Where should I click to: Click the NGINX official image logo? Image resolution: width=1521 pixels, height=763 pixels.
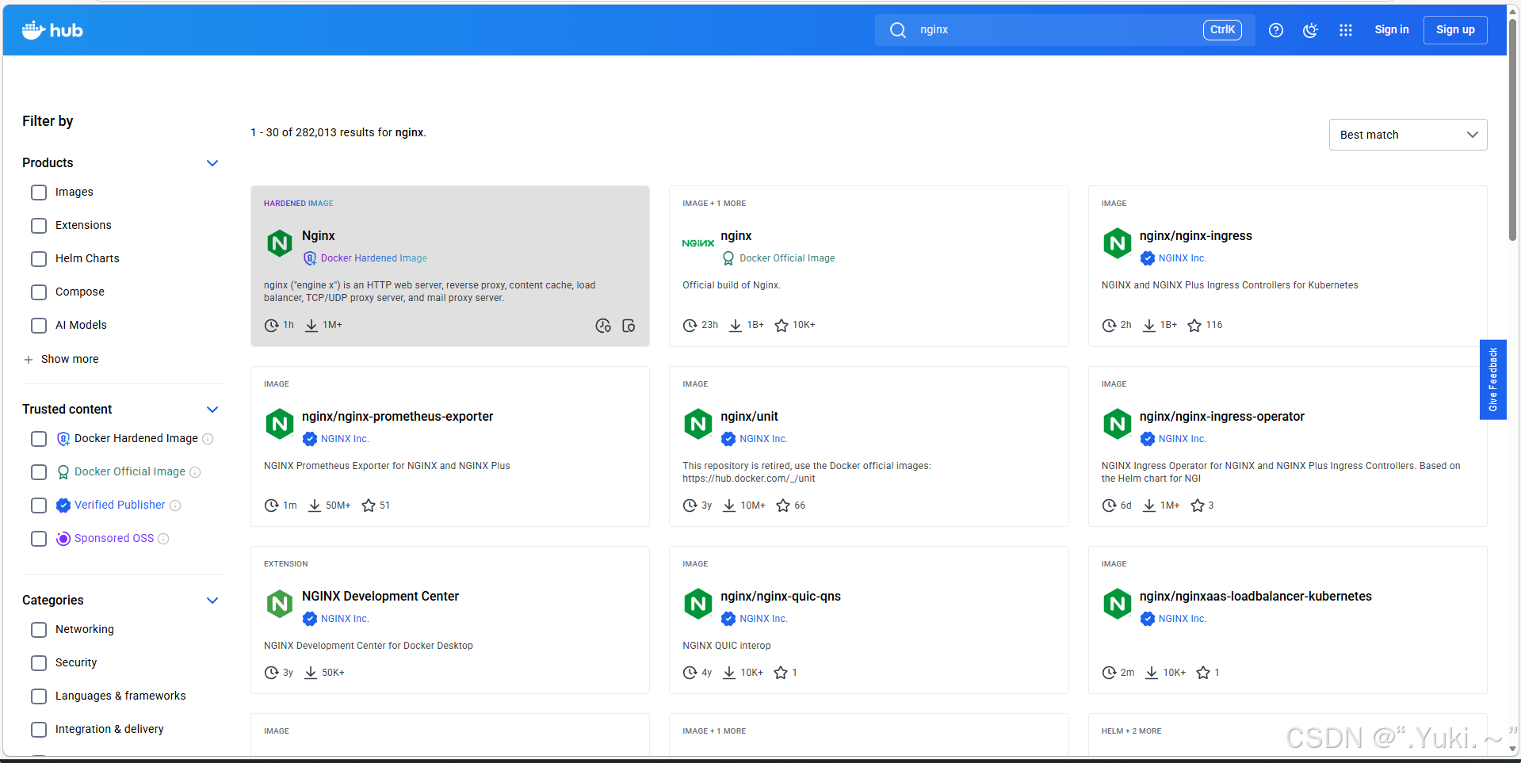[697, 243]
